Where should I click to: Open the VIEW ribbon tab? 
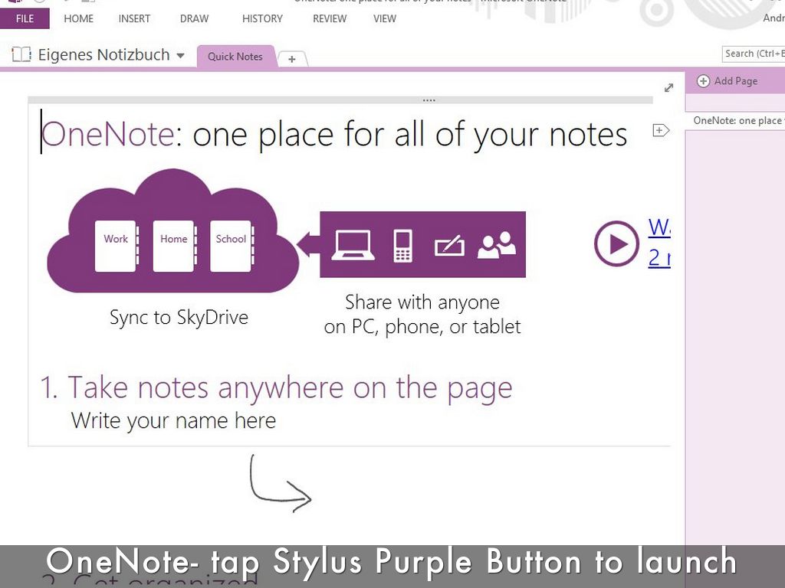(x=385, y=18)
